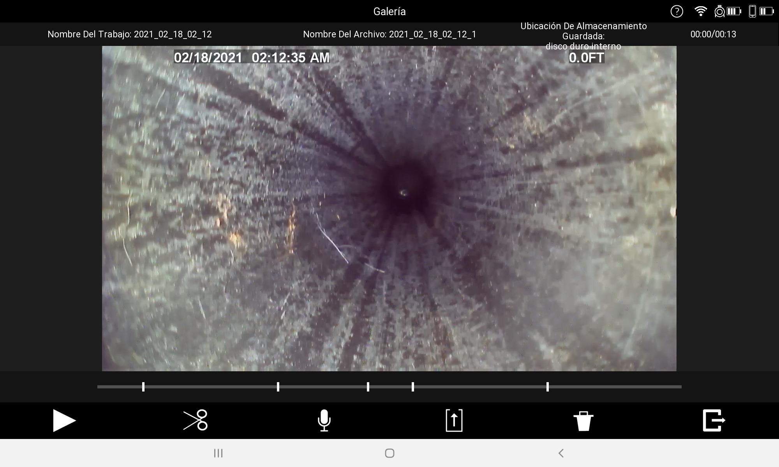Select the Nombre Del Archivo text

pyautogui.click(x=389, y=34)
